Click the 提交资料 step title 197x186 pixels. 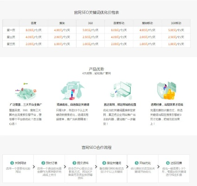(83, 163)
